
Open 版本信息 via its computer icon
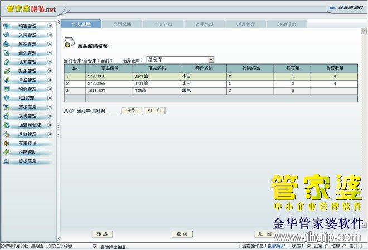pos(7,161)
